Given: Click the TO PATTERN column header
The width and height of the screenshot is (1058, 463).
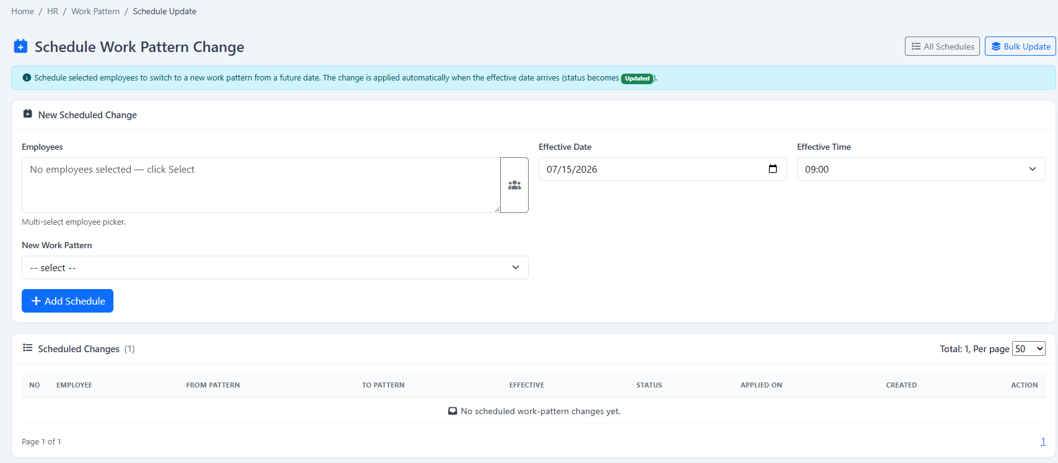Looking at the screenshot, I should coord(383,385).
